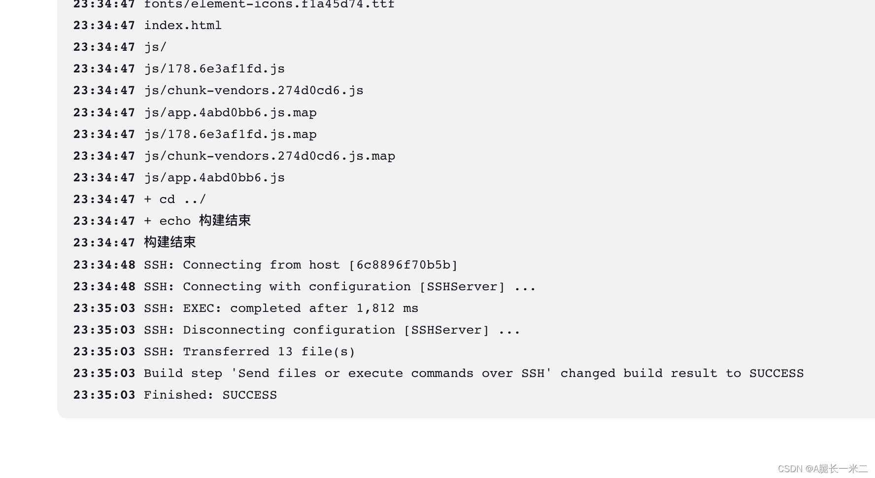Click js/chunk-vendors.274d0cd6.js log entry
The image size is (875, 478).
(x=218, y=90)
